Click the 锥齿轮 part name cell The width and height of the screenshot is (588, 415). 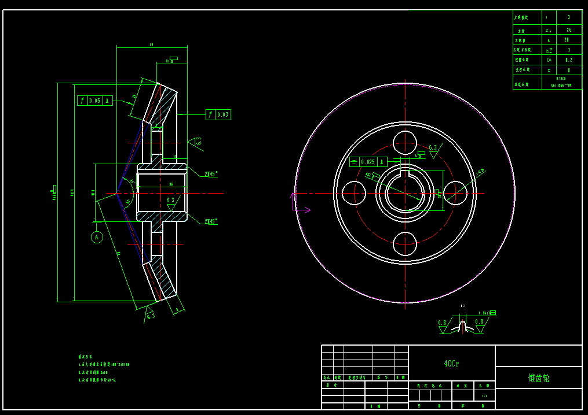538,378
